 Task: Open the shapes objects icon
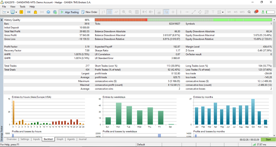[x=219, y=12]
